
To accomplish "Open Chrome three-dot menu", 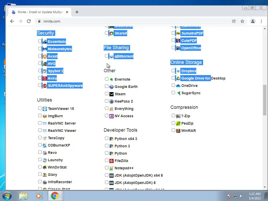I will pos(261,21).
